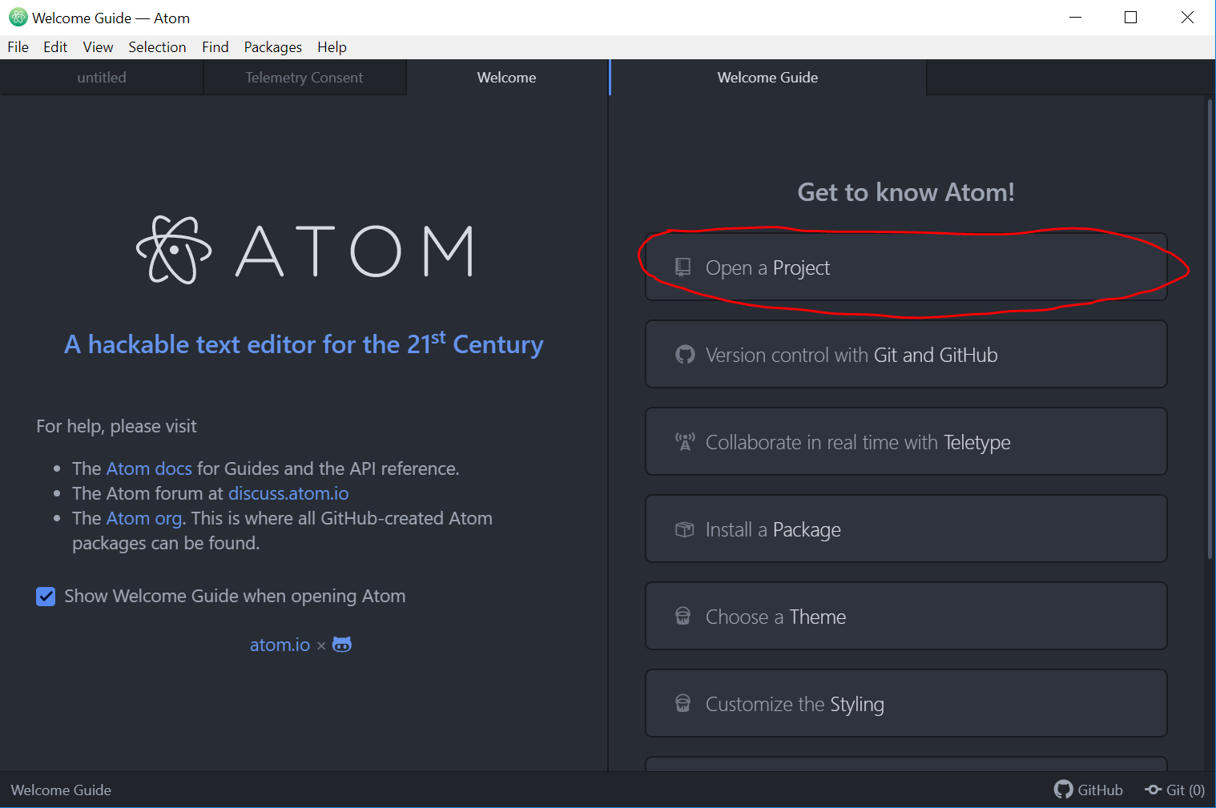Click the Welcome Guide pane vertical scrollbar

point(1210,328)
